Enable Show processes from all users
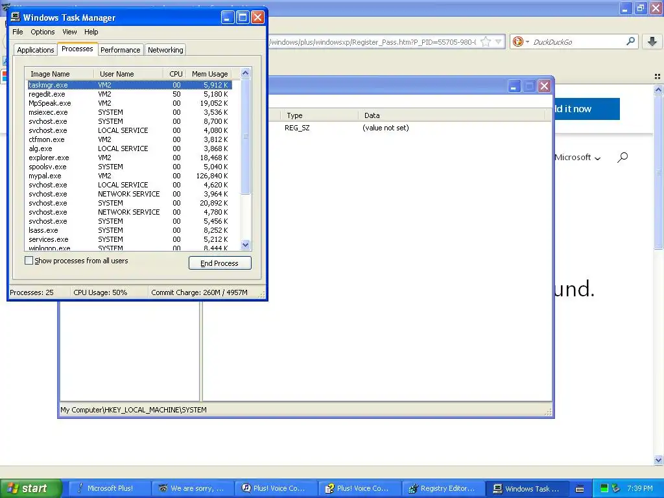The image size is (664, 498). click(29, 261)
